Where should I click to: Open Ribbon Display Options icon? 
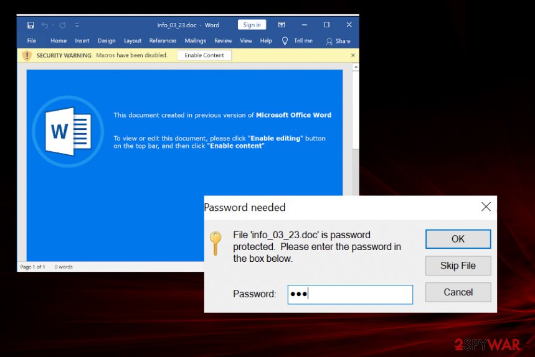(282, 24)
